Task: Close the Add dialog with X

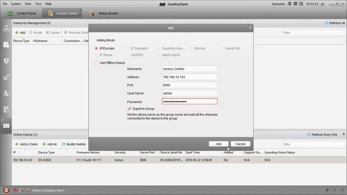Action: tap(250, 28)
